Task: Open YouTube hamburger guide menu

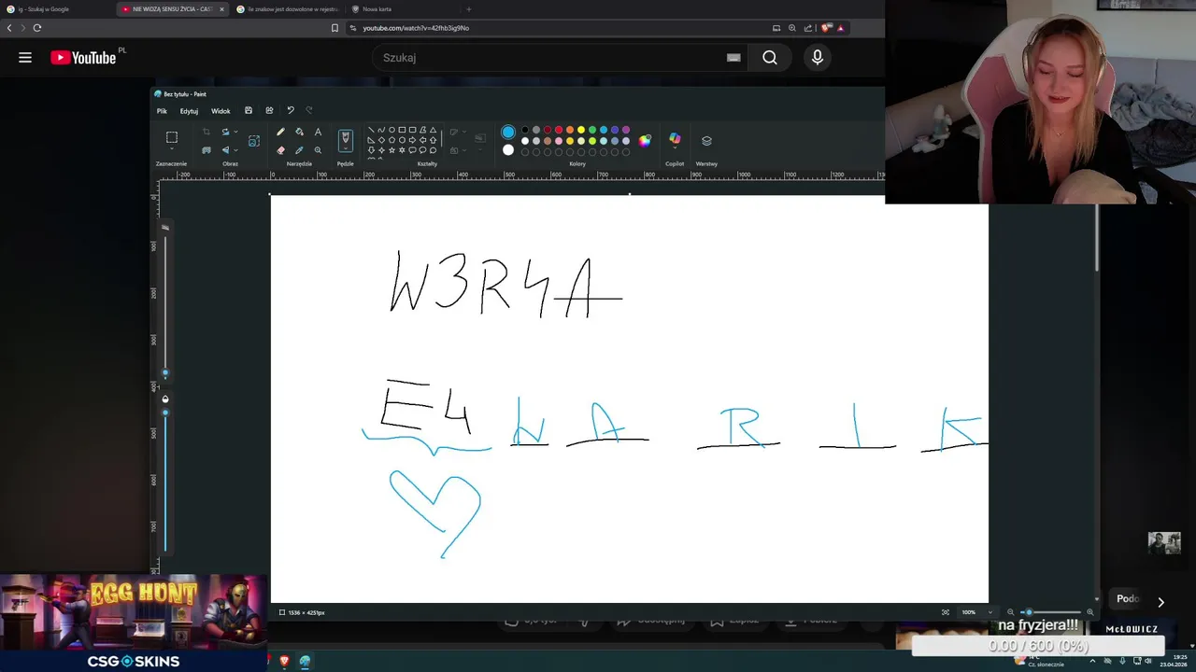Action: [25, 58]
